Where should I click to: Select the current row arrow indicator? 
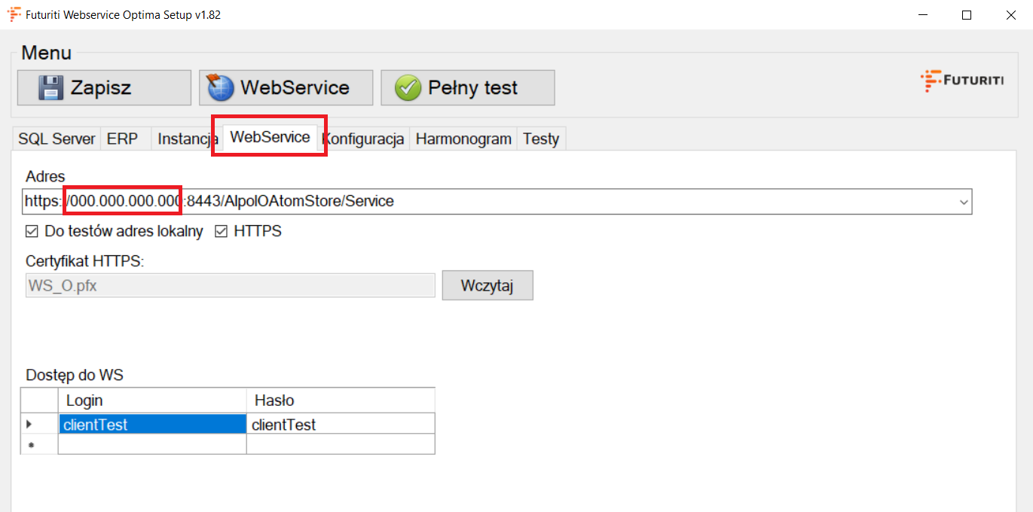pos(29,424)
